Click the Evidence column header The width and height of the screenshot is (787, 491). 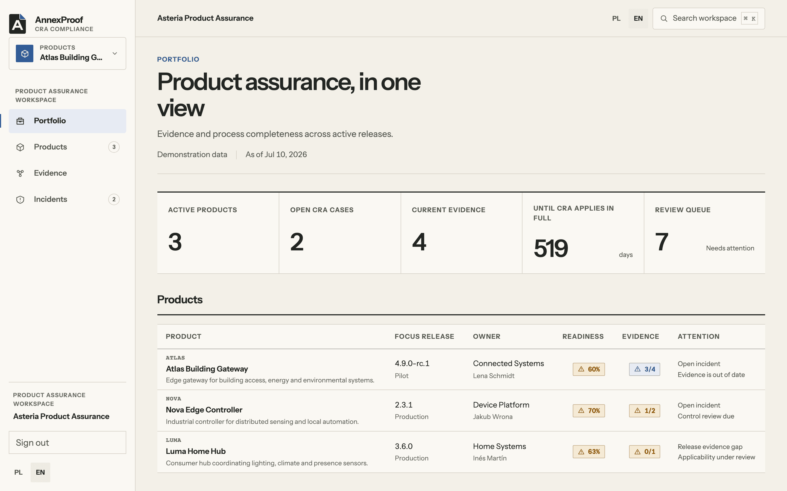coord(641,336)
